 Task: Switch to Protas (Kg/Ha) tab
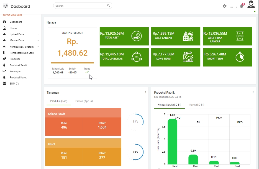click(x=84, y=101)
